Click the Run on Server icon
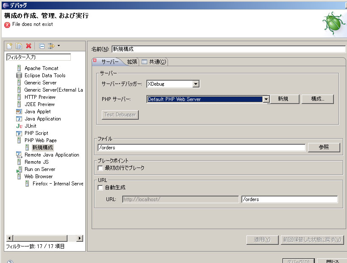The width and height of the screenshot is (347, 263). pyautogui.click(x=20, y=169)
